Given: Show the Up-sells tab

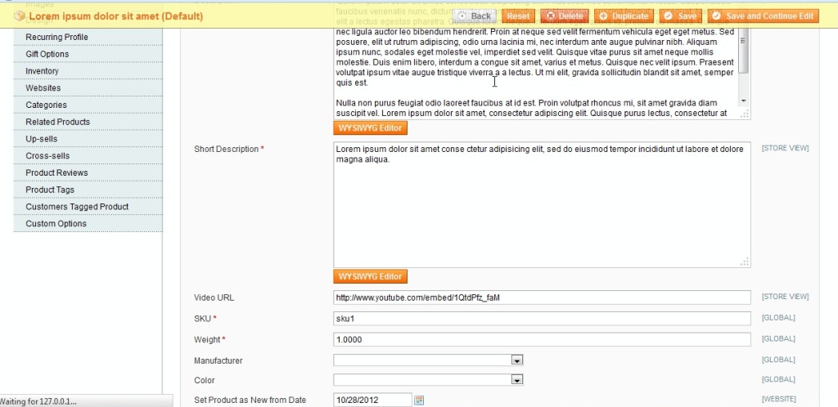Looking at the screenshot, I should (x=88, y=139).
